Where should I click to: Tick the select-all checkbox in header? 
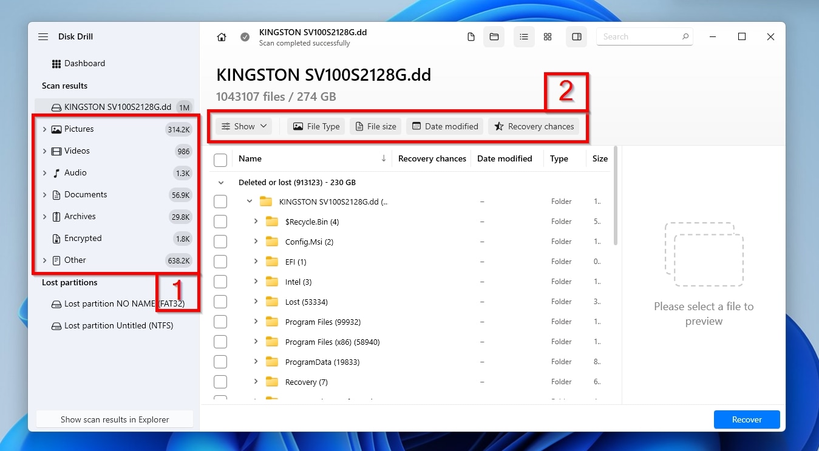(220, 160)
